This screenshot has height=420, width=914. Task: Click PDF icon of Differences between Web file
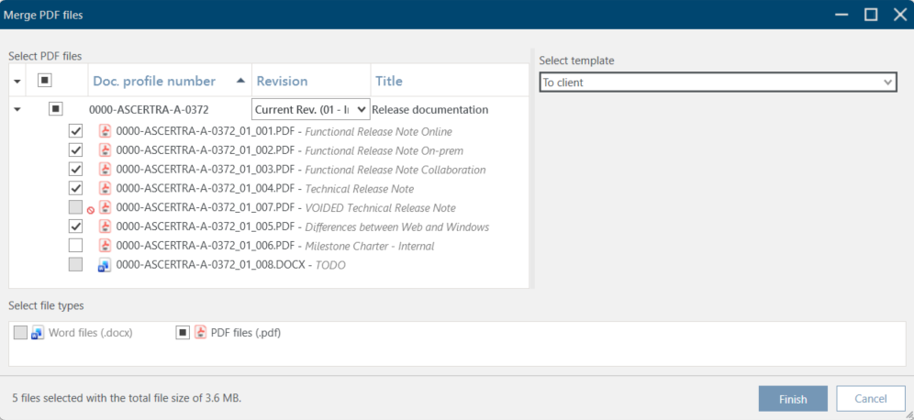point(105,227)
